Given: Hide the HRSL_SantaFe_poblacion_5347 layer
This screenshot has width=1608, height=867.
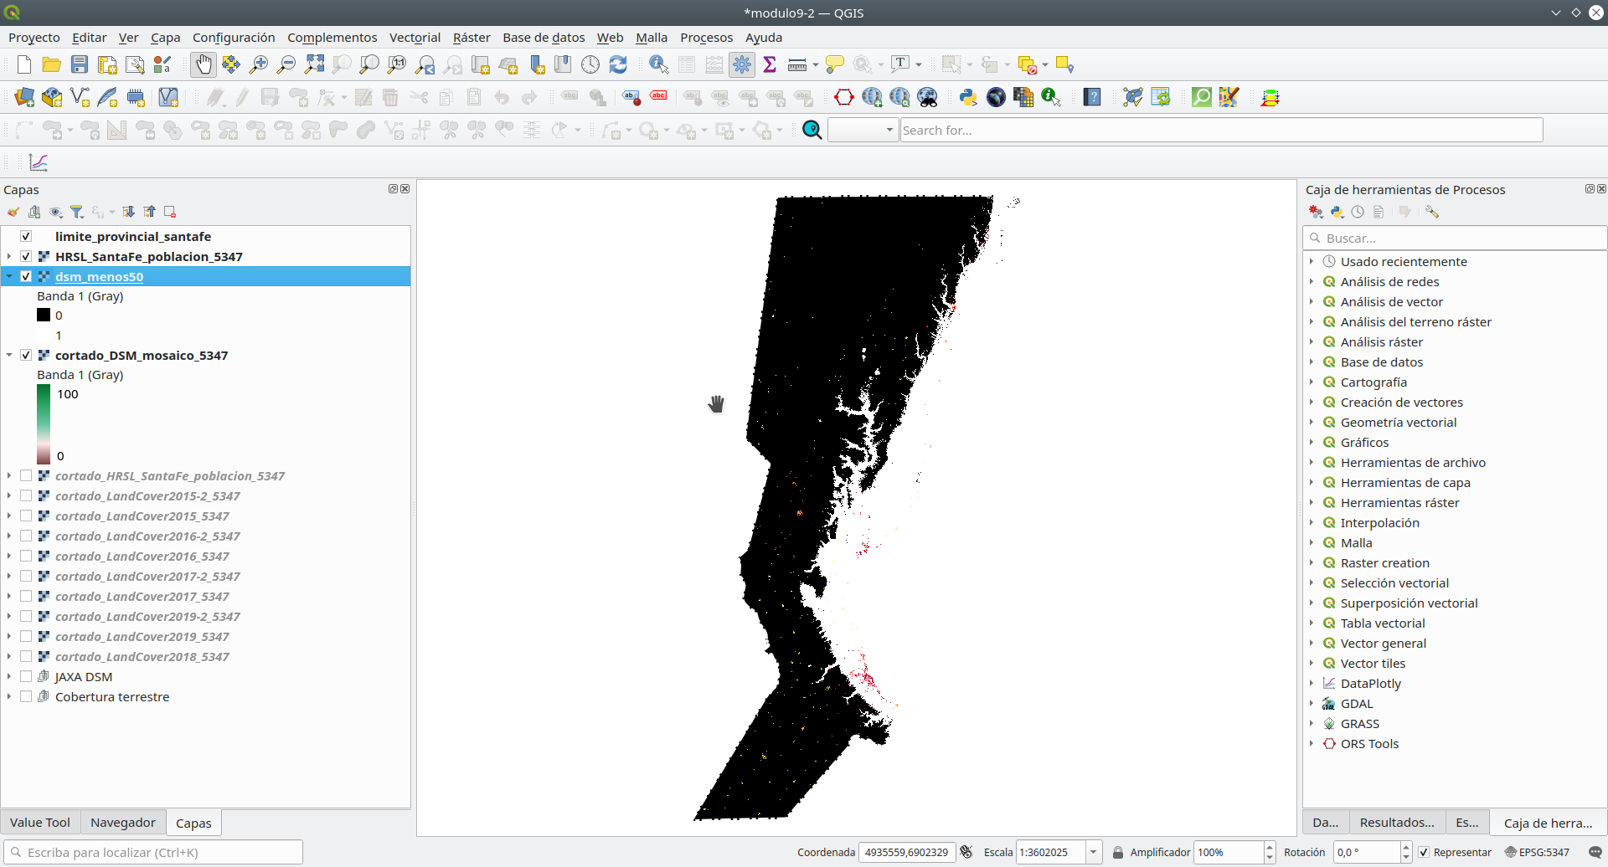Looking at the screenshot, I should click(x=26, y=256).
